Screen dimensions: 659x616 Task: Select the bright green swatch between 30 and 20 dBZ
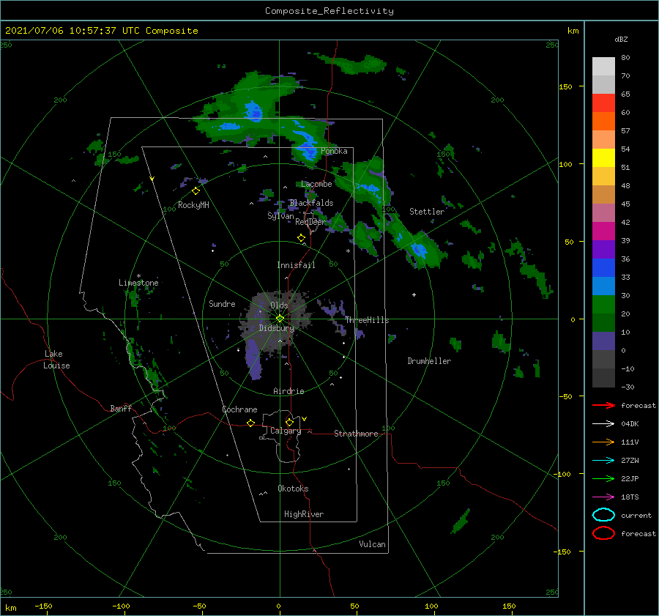(603, 305)
